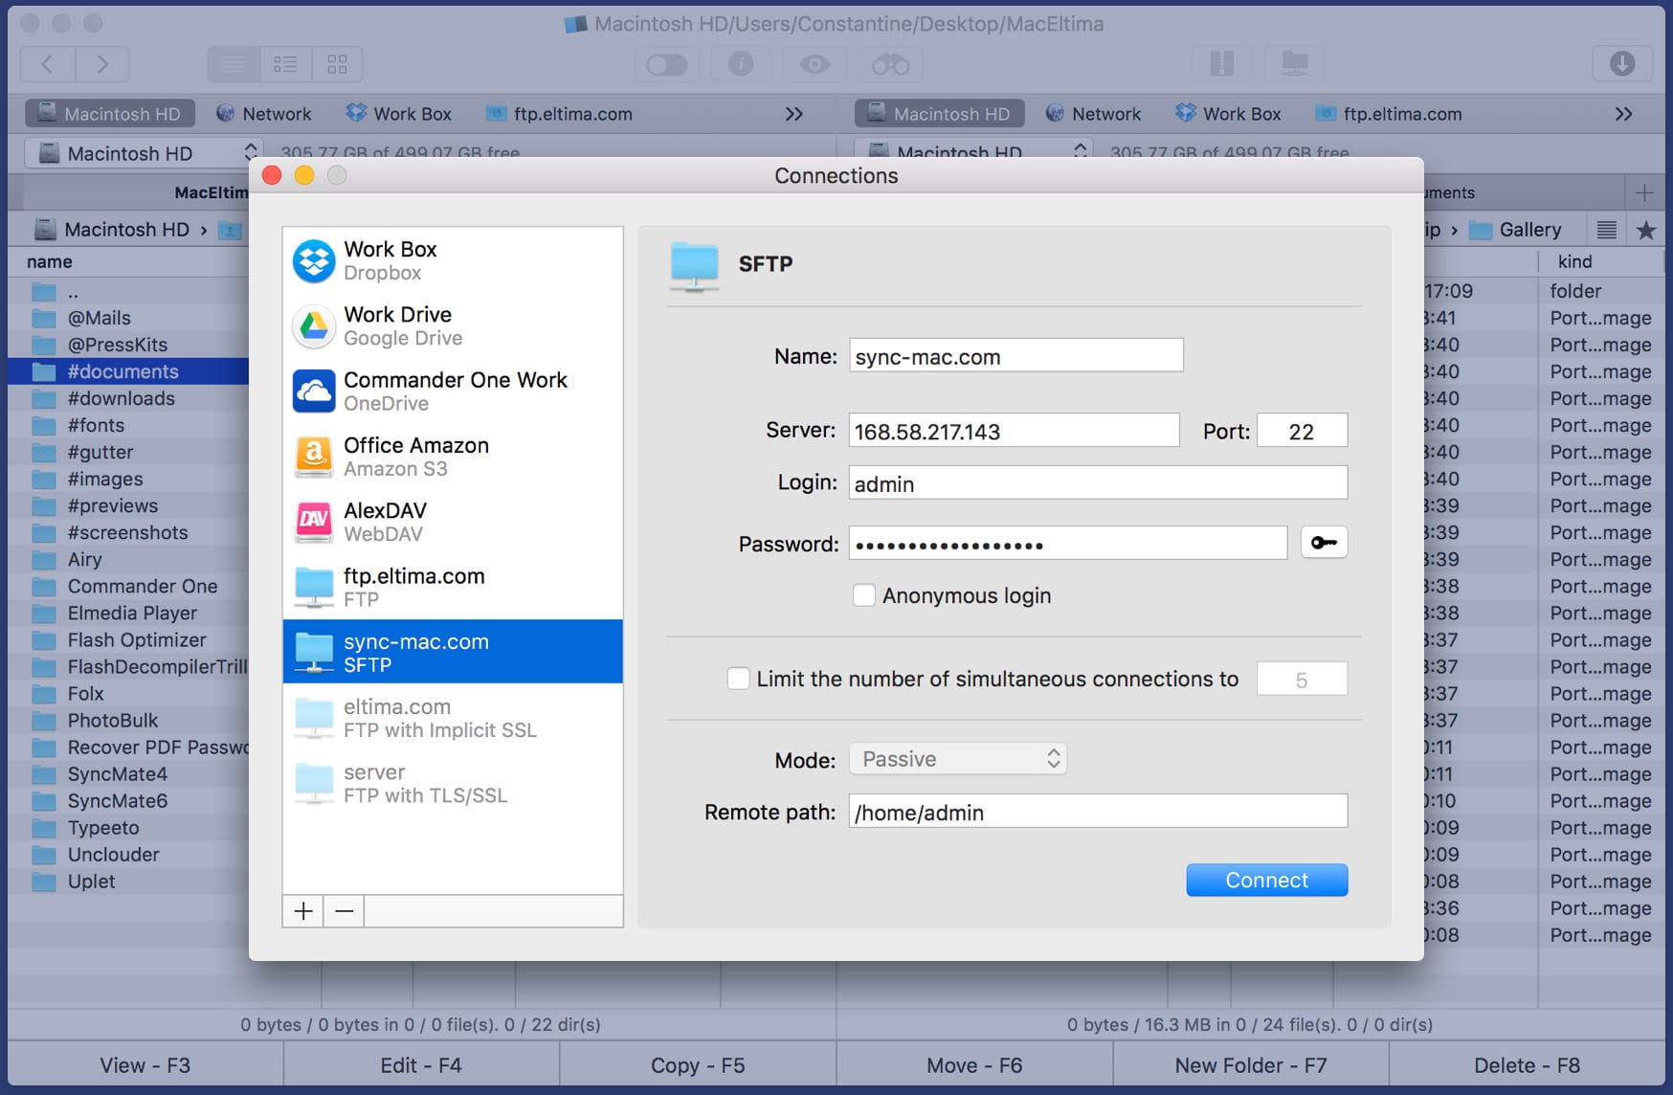
Task: Select the Work Drive Google Drive connection
Action: point(453,325)
